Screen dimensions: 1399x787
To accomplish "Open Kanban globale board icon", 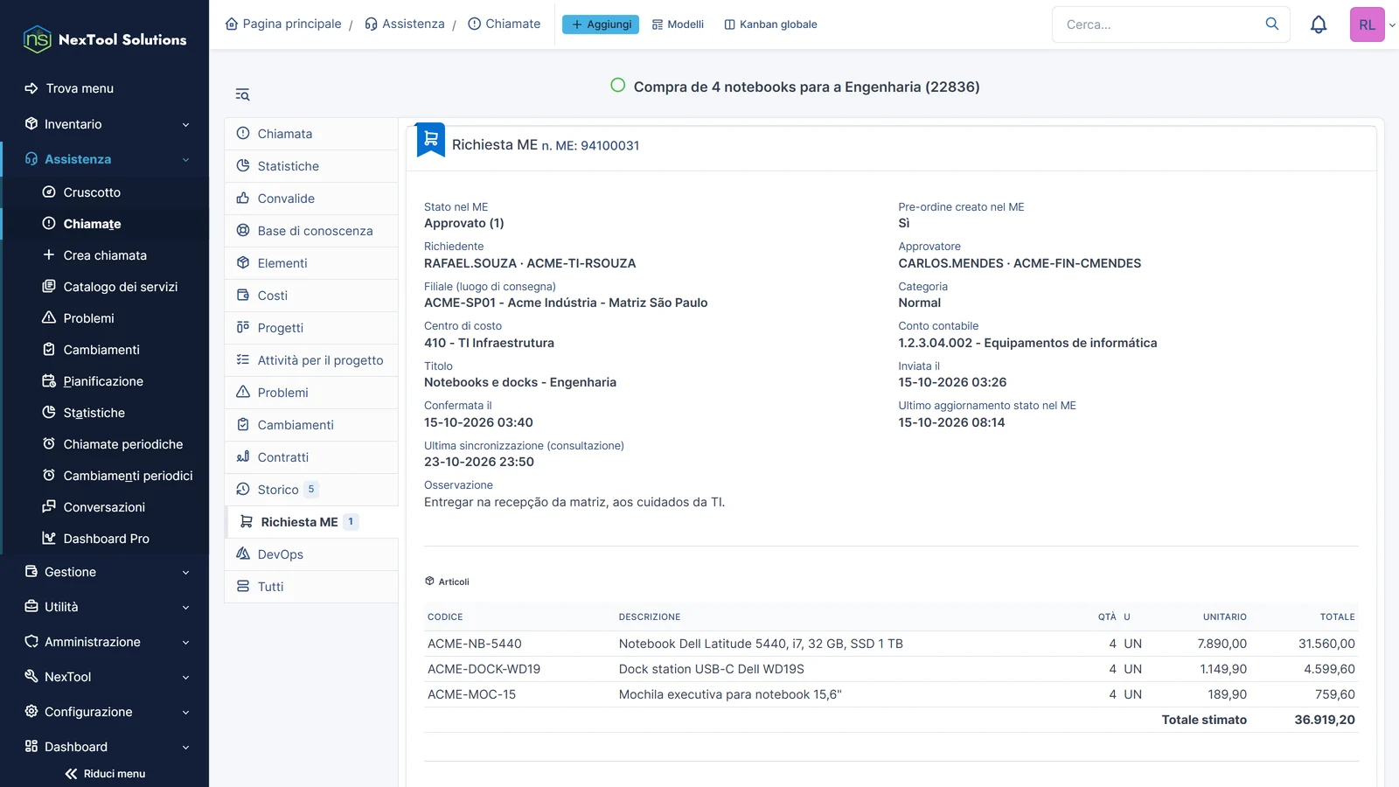I will pos(770,24).
